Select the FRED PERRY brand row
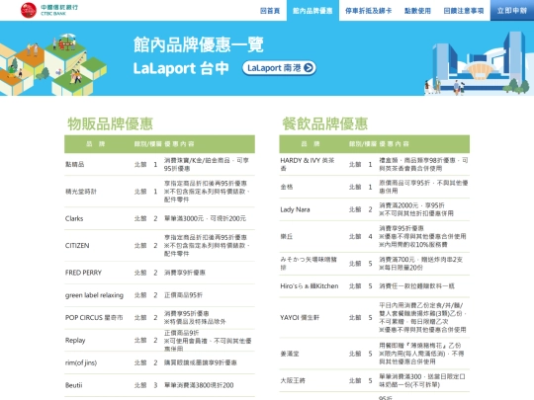This screenshot has width=534, height=400. (159, 273)
